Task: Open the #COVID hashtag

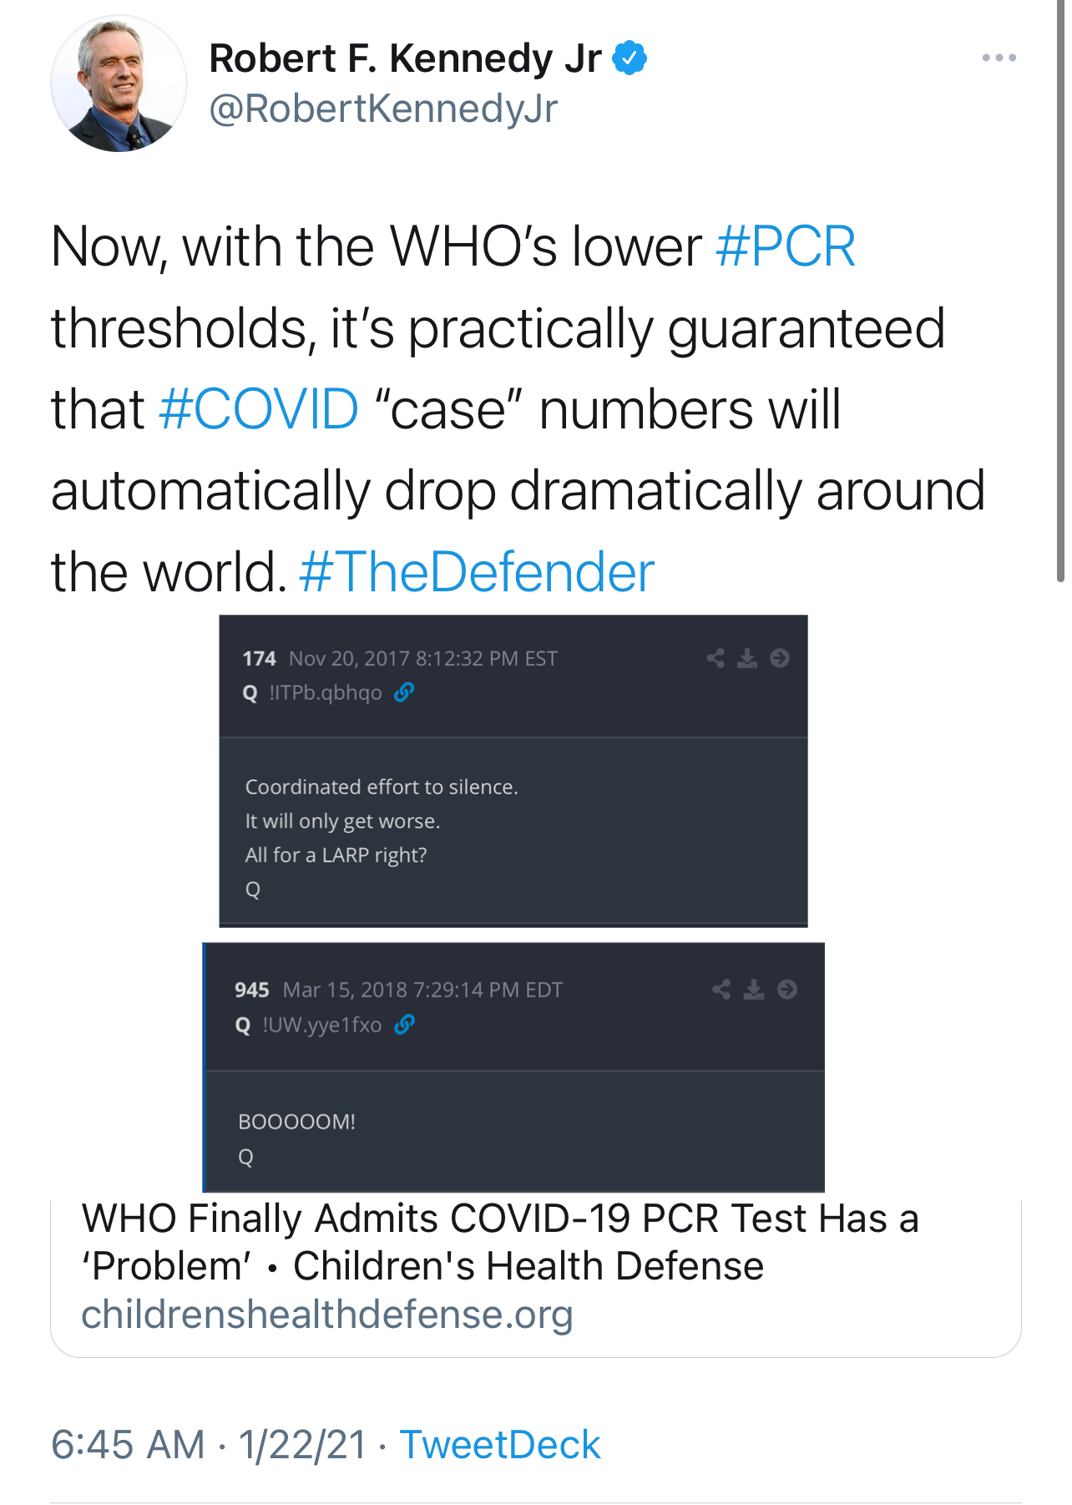Action: click(x=259, y=410)
